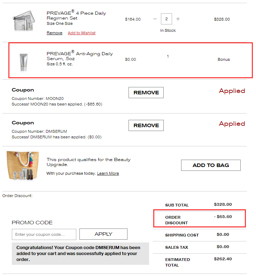
Task: Open the PREVAGE Anti-Aging Daily Serum title
Action: (x=80, y=56)
